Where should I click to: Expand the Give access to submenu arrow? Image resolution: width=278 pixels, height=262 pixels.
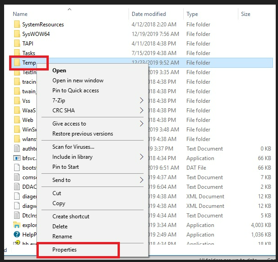[141, 124]
